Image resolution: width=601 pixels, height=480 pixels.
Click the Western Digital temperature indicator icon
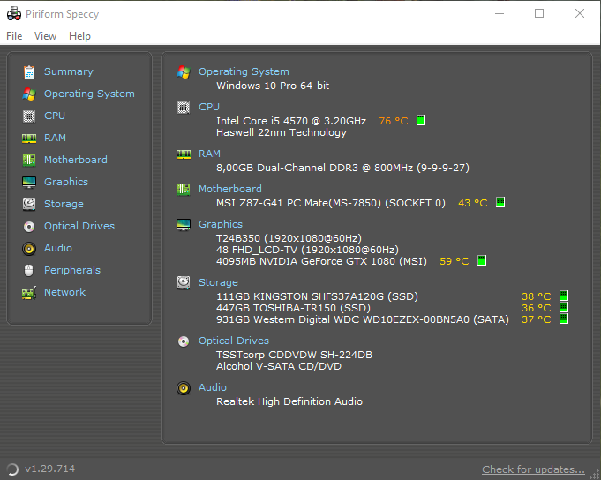[x=564, y=319]
